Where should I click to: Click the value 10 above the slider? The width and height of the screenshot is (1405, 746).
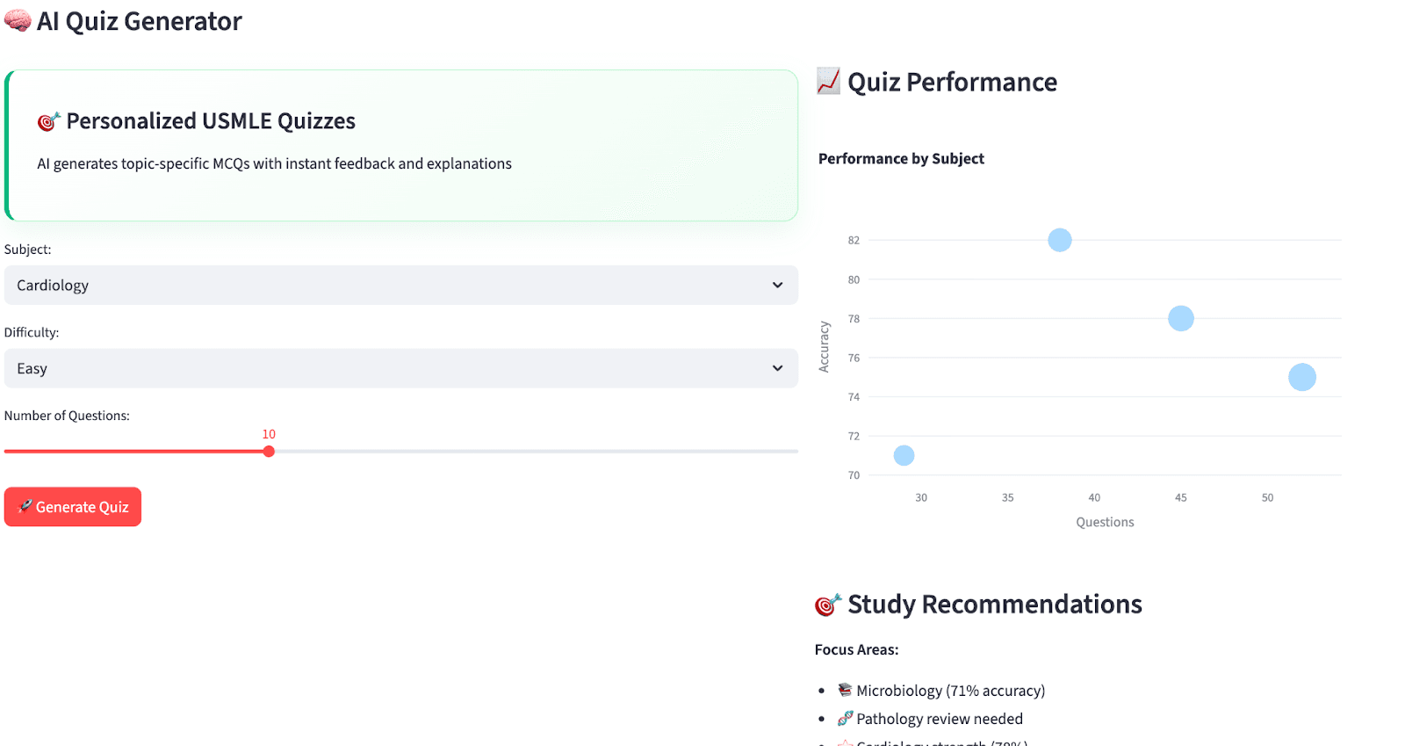coord(269,433)
